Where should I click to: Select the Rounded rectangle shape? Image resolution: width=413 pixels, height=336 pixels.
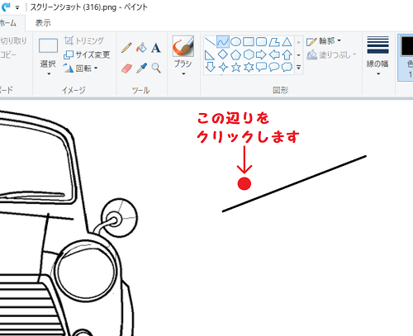(261, 41)
